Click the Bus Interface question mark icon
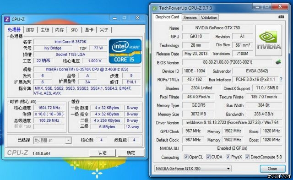The width and height of the screenshot is (293, 180). tap(281, 79)
